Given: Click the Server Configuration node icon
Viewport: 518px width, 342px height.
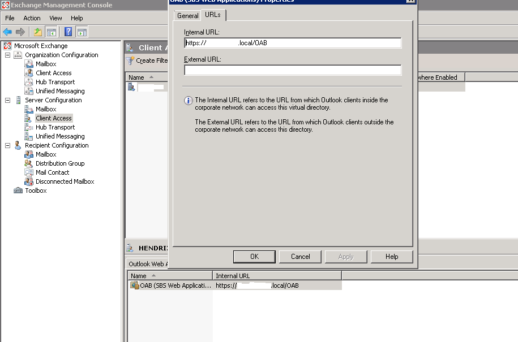Looking at the screenshot, I should 18,100.
